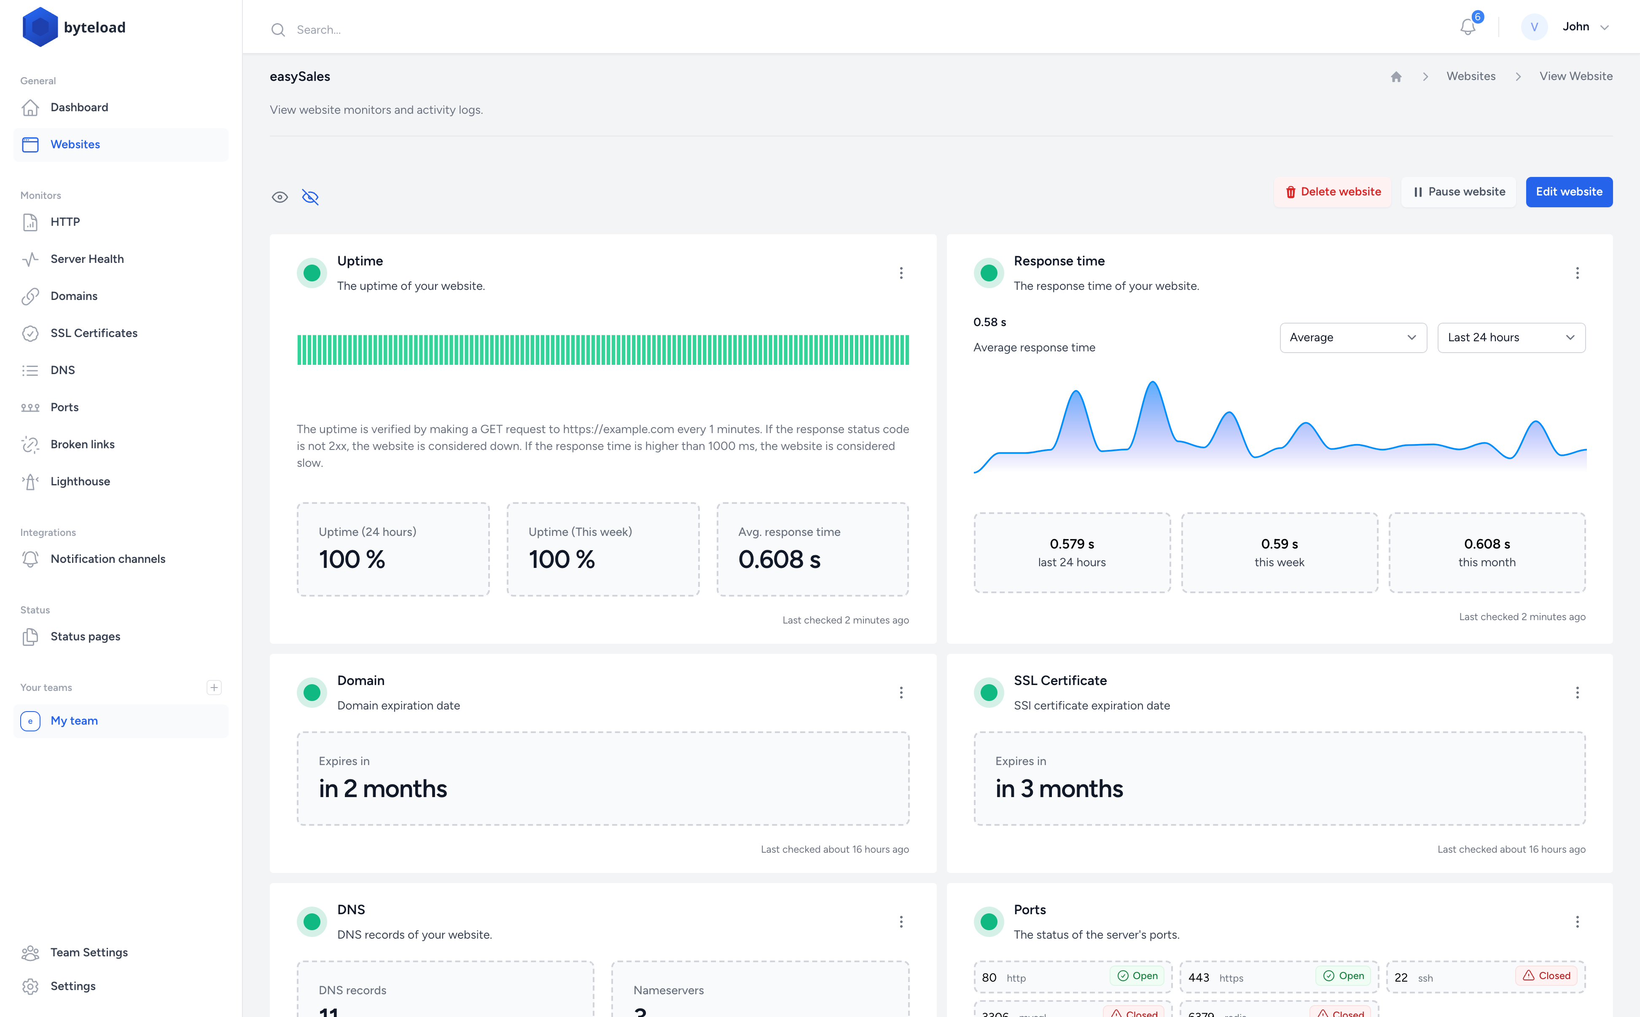Expand the John user menu chevron
This screenshot has height=1017, width=1640.
pyautogui.click(x=1604, y=27)
